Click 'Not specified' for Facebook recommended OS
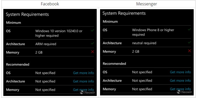 (45, 73)
